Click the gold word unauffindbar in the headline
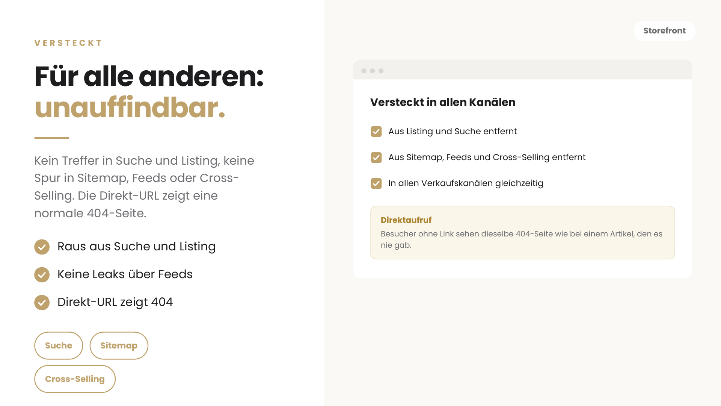This screenshot has width=721, height=406. tap(130, 108)
